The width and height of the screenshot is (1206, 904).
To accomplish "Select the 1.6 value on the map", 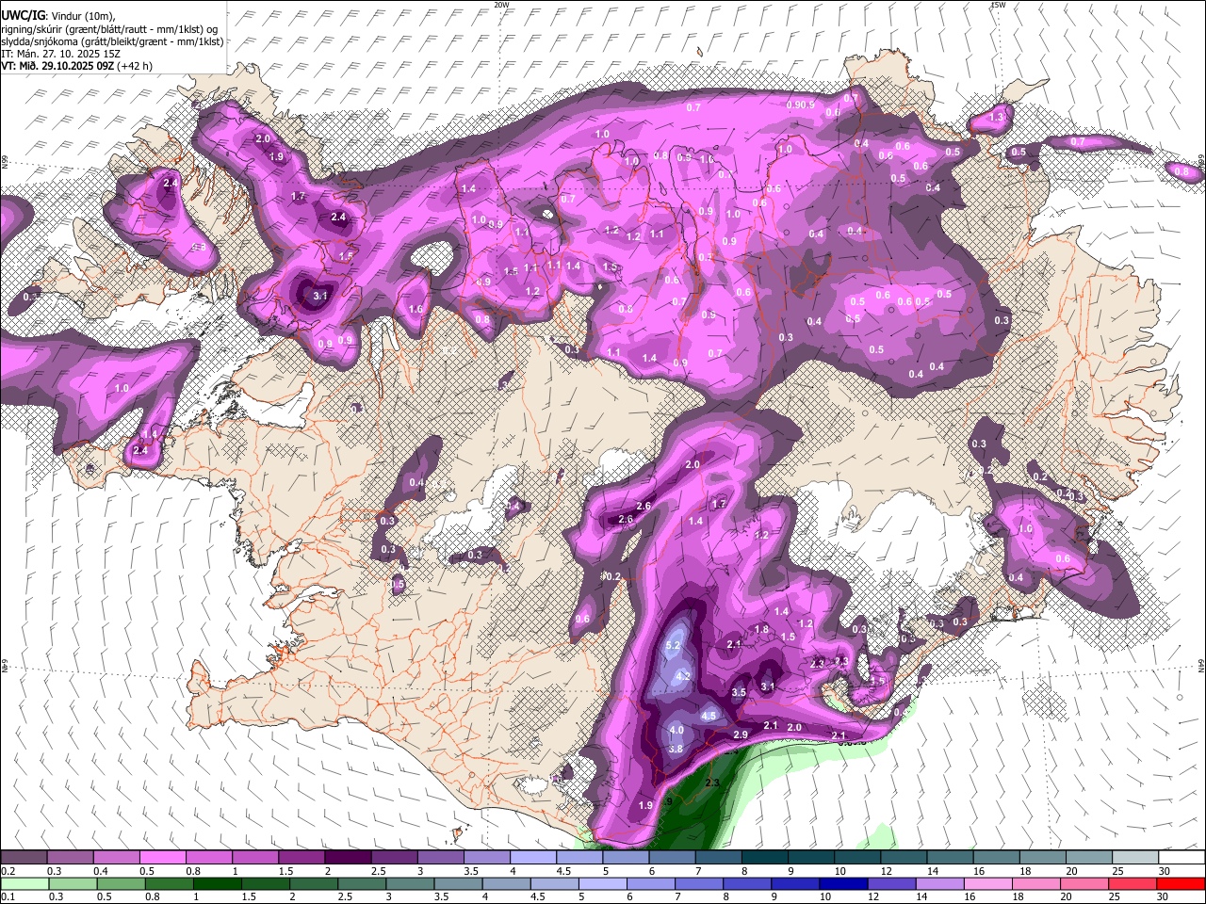I will click(x=416, y=309).
